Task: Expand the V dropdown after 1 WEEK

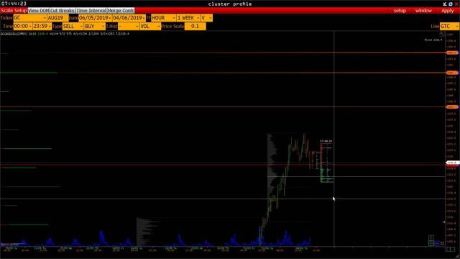Action: point(206,18)
